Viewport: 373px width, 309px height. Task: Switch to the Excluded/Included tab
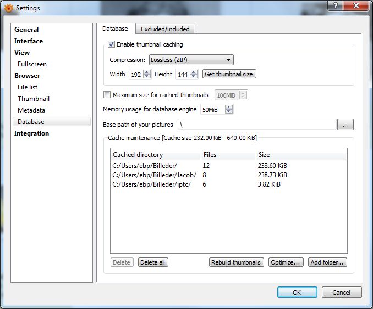(166, 29)
